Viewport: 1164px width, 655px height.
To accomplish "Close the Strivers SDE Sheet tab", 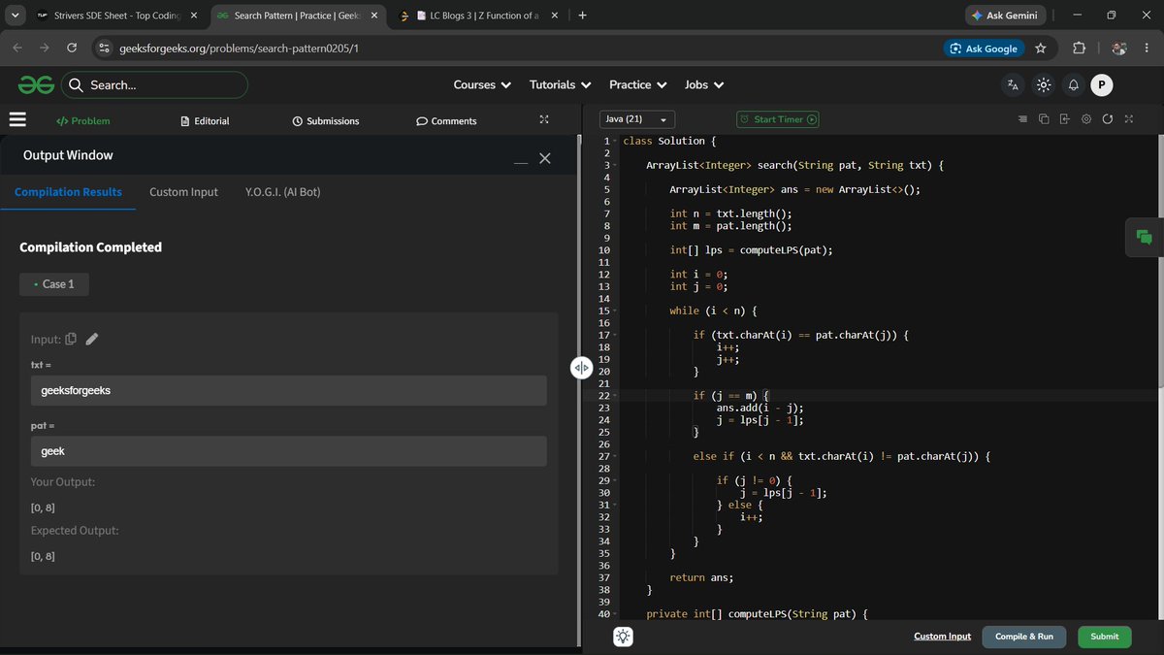I will [193, 16].
